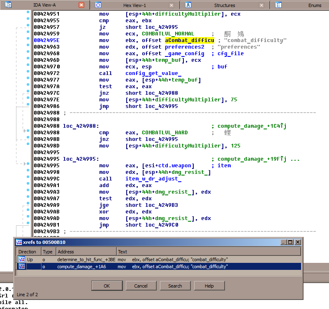Switch to the IDA View-A tab
This screenshot has height=309, width=329.
click(44, 5)
